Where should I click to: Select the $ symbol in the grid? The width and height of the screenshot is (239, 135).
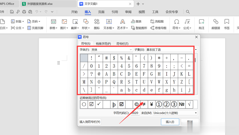pyautogui.click(x=114, y=58)
